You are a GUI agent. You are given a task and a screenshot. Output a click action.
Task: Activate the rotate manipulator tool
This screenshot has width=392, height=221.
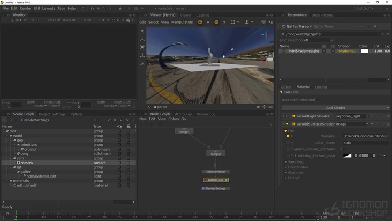pyautogui.click(x=142, y=47)
